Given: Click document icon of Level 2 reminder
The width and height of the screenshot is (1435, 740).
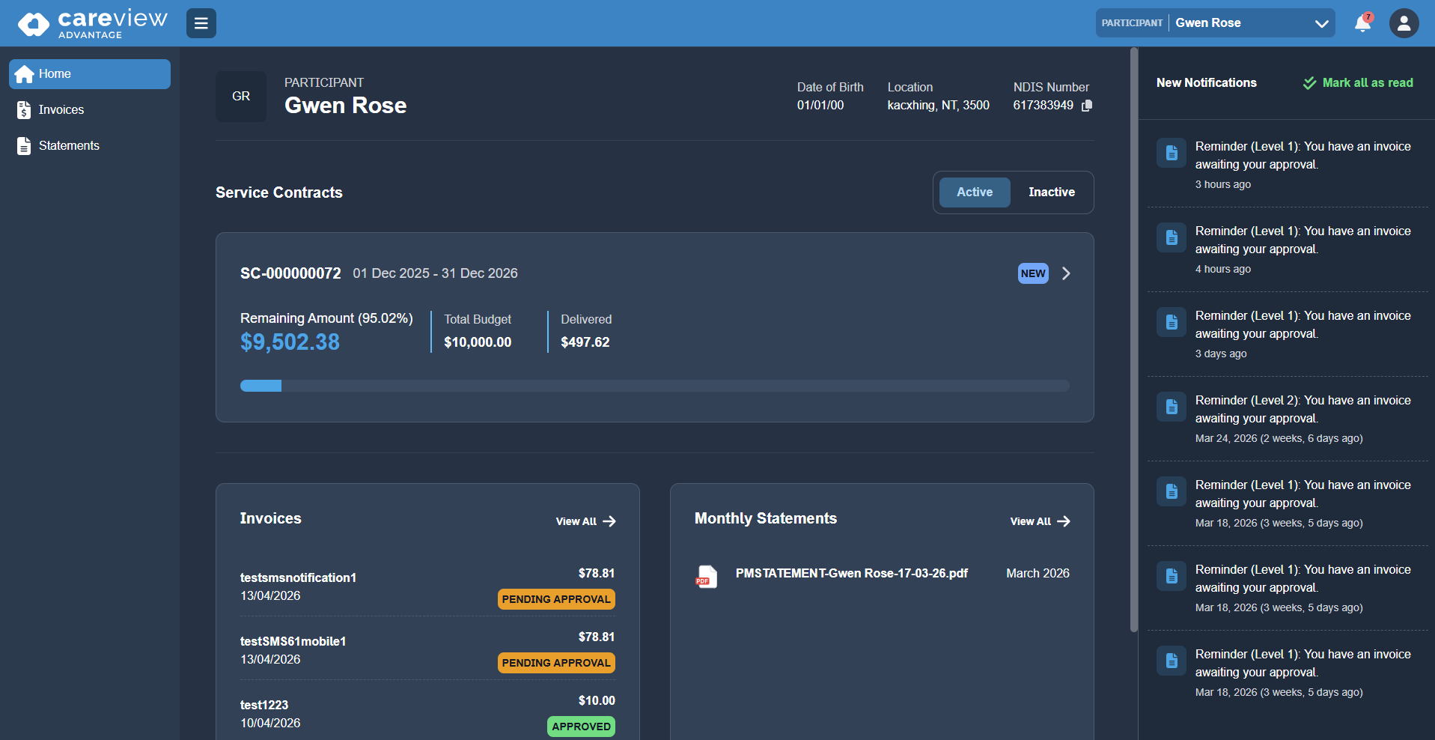Looking at the screenshot, I should pos(1171,407).
